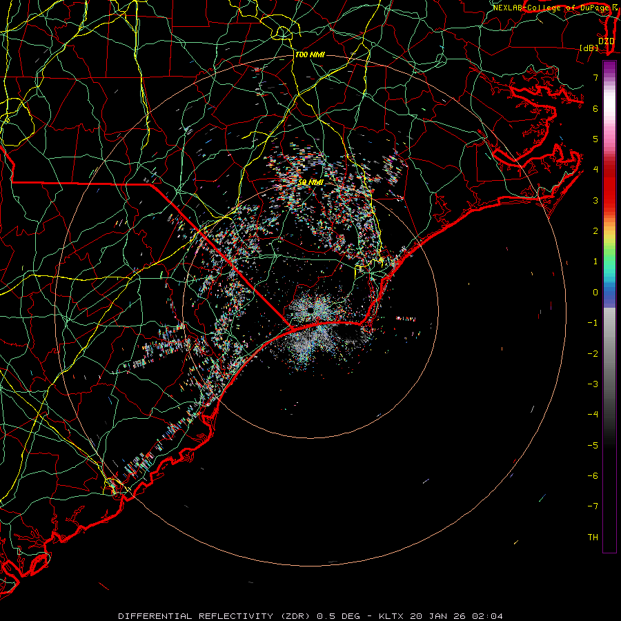Select the 2 dB scale label
The width and height of the screenshot is (621, 621).
pos(595,231)
